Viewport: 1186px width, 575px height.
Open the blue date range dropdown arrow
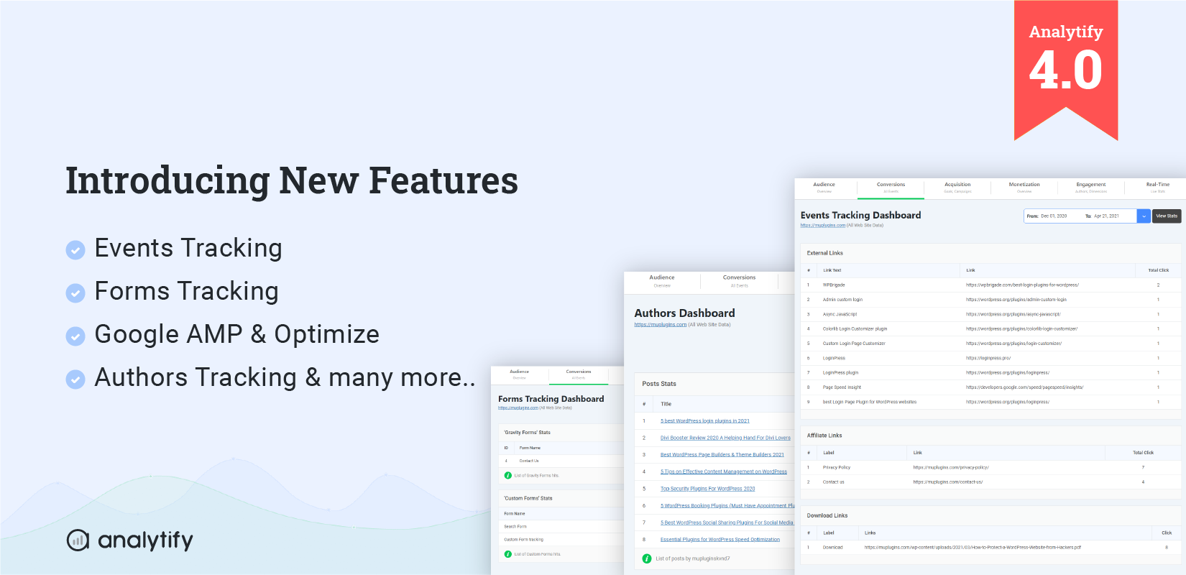(1144, 216)
